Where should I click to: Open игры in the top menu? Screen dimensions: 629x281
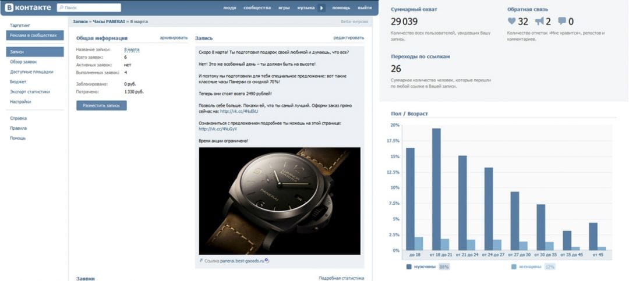tap(284, 8)
